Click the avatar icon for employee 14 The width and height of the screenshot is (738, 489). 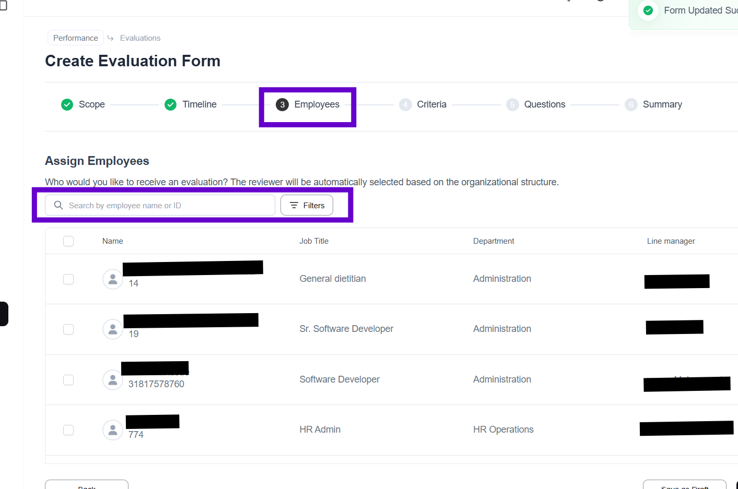point(113,279)
